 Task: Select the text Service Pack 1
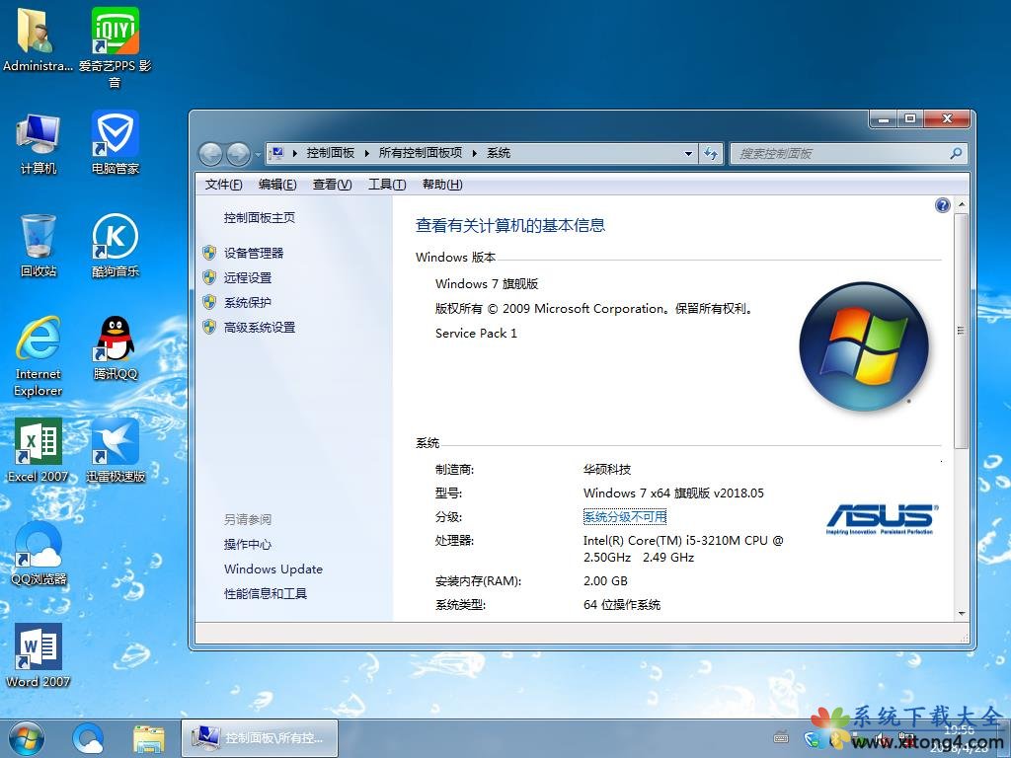[x=476, y=334]
